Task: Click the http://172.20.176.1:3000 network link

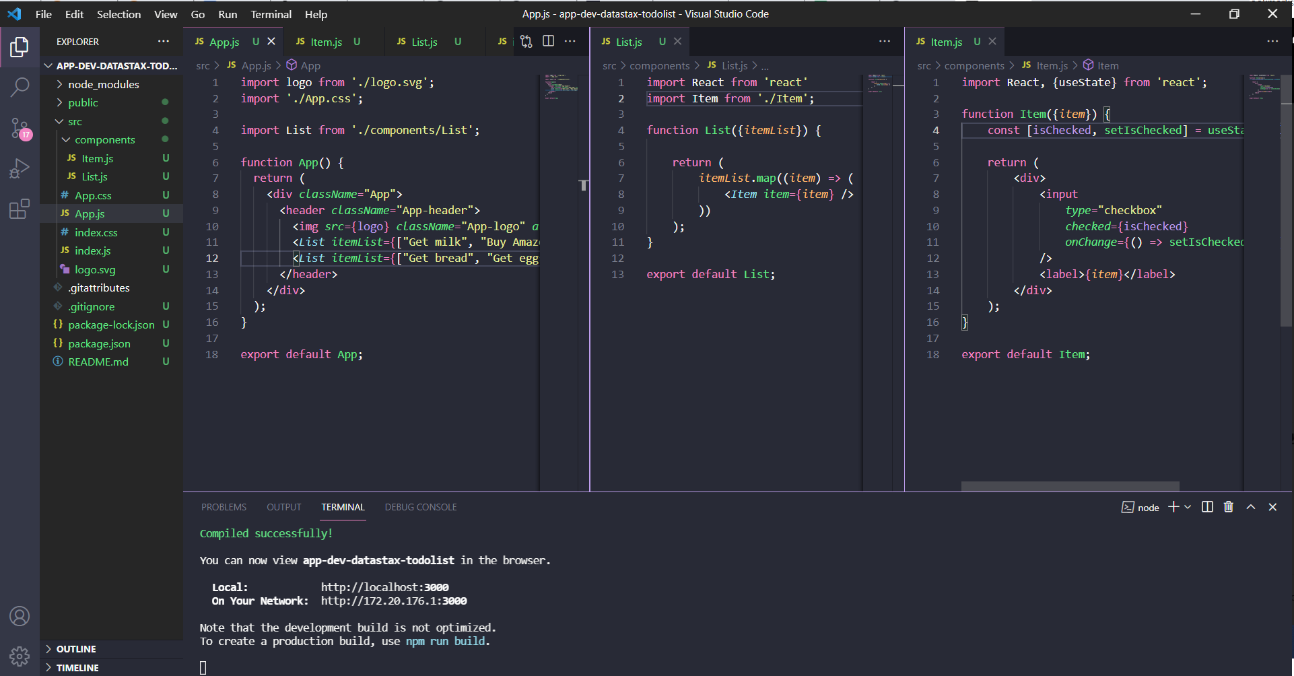Action: pos(394,601)
